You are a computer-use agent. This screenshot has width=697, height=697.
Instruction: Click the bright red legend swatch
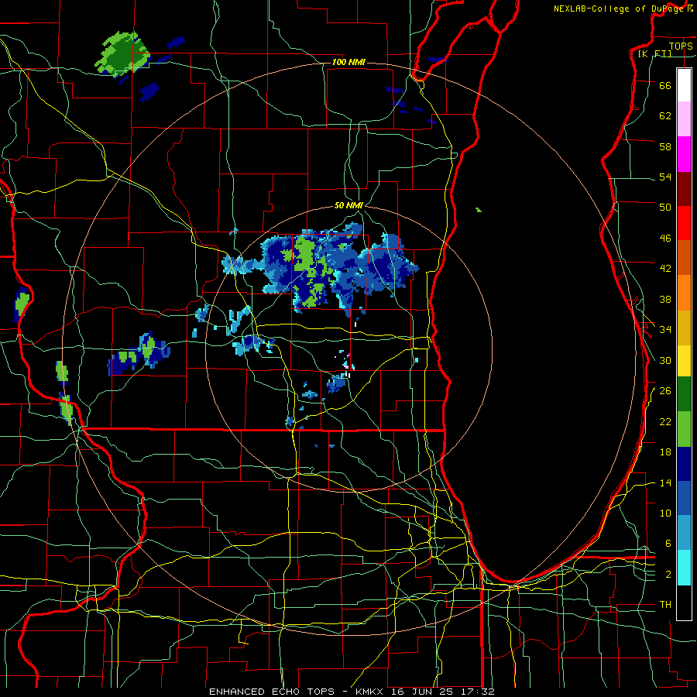click(684, 223)
